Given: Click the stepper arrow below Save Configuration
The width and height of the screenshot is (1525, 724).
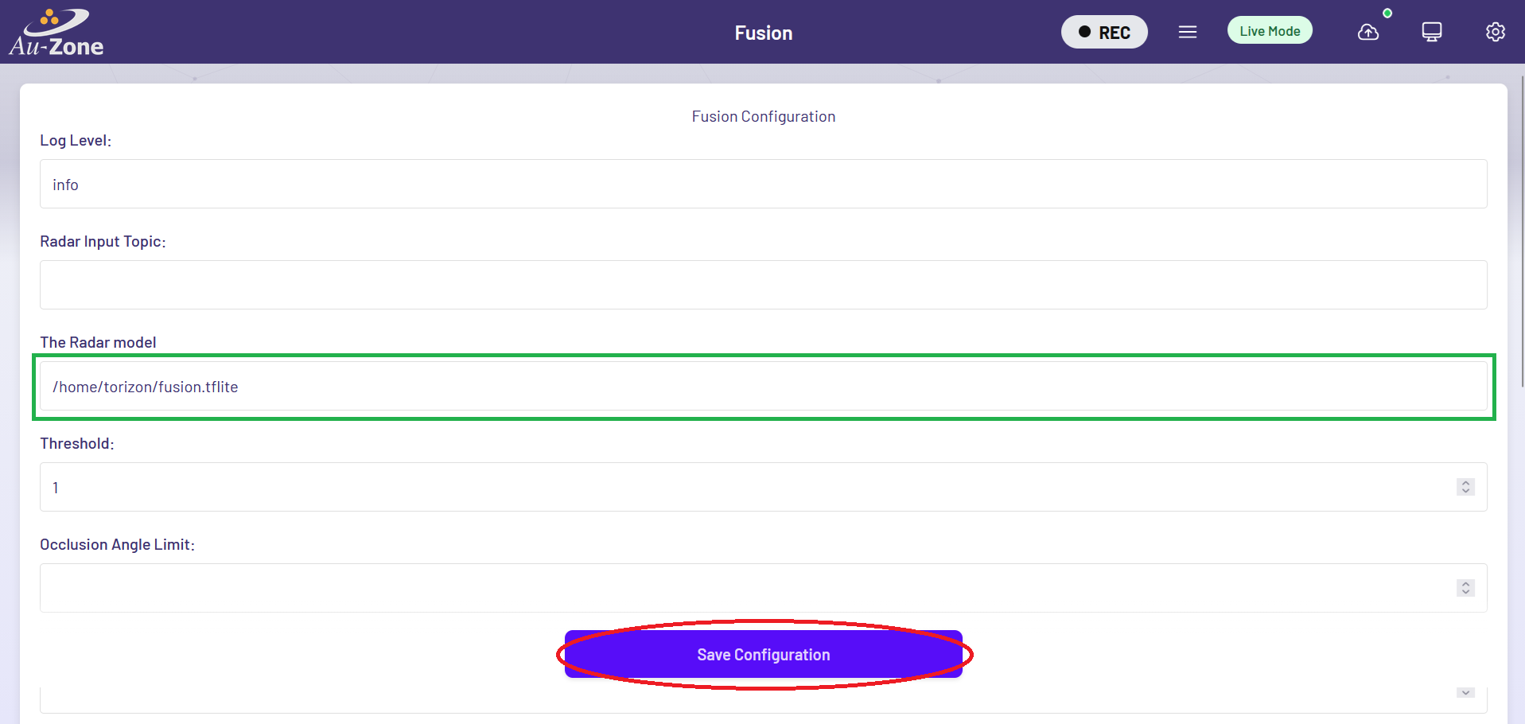Looking at the screenshot, I should click(1466, 693).
